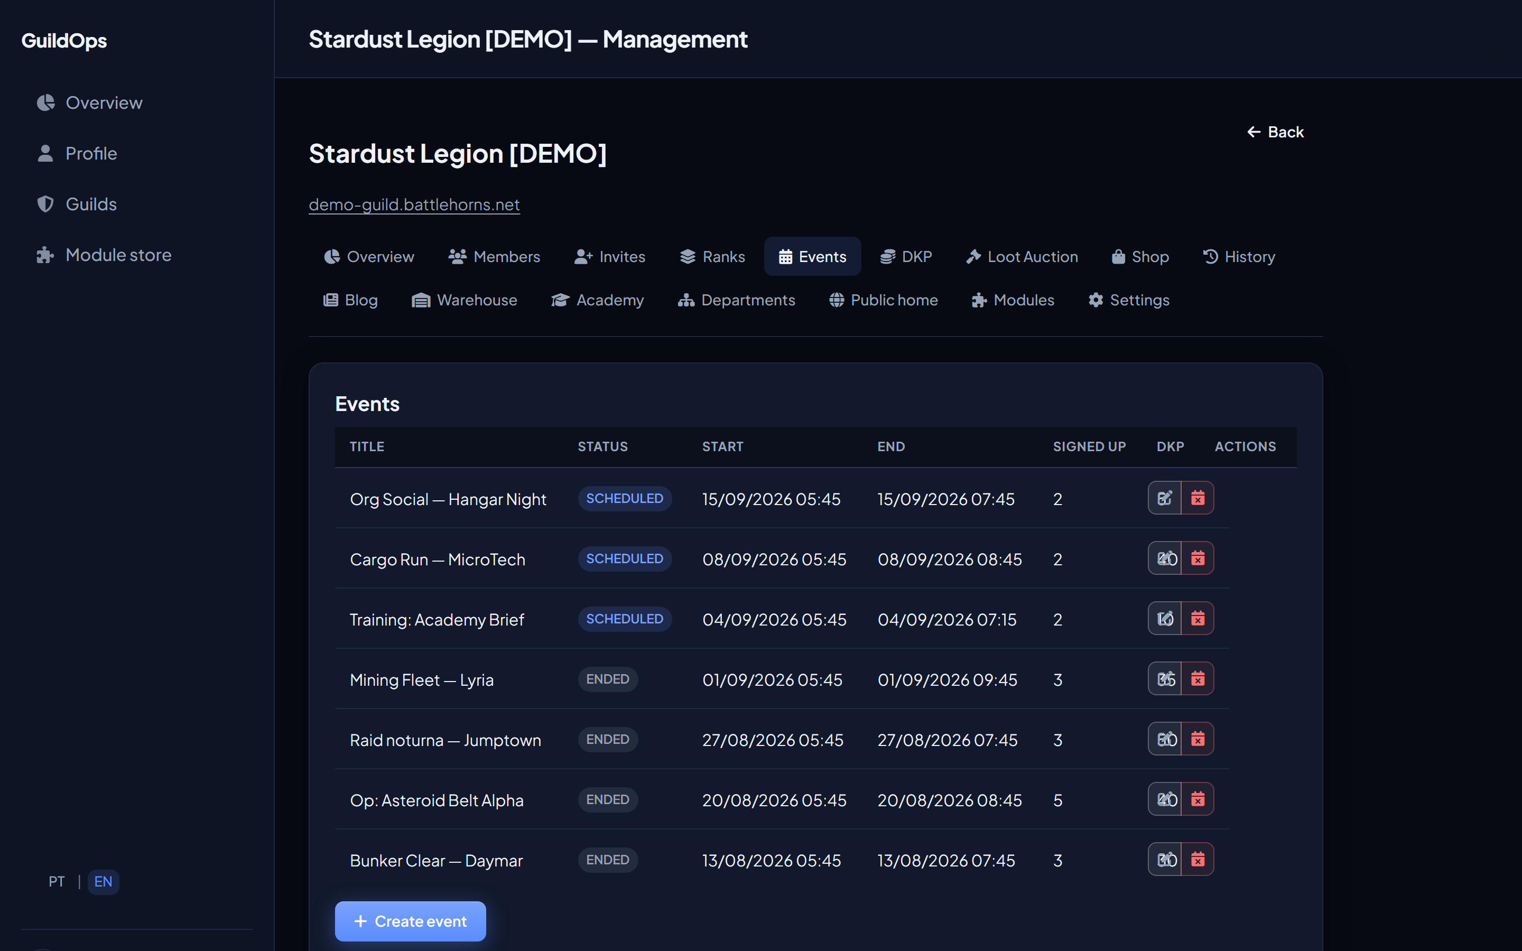Open the Modules tab
Image resolution: width=1522 pixels, height=951 pixels.
coord(1013,300)
